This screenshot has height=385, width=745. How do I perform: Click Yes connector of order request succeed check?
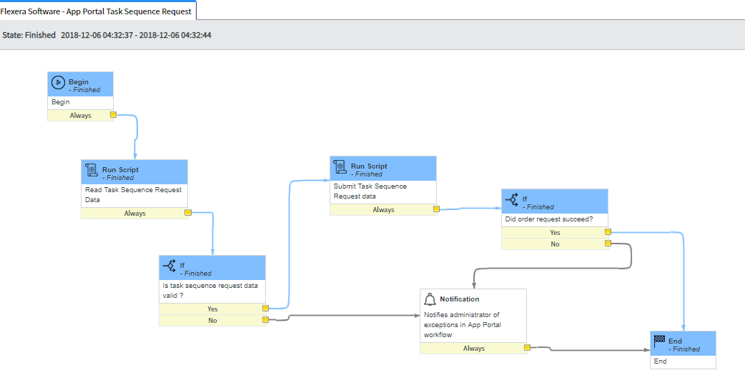pos(608,232)
